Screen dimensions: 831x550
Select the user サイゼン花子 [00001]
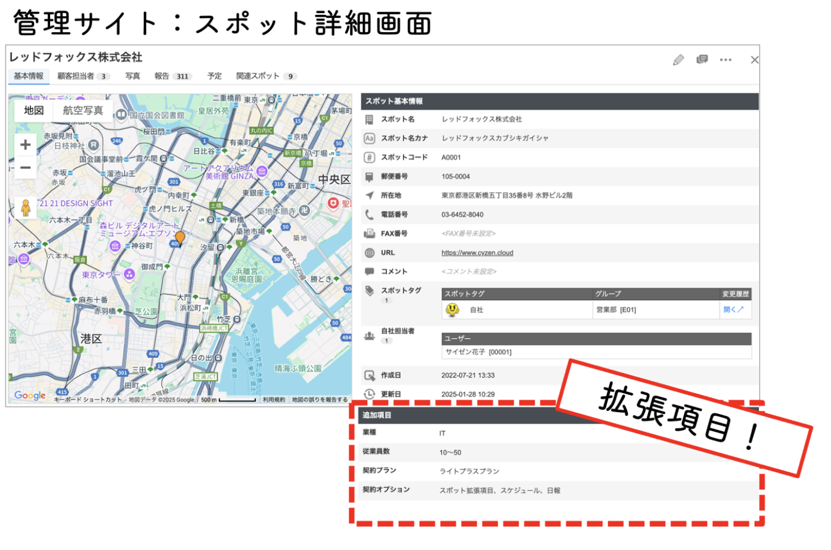coord(478,352)
